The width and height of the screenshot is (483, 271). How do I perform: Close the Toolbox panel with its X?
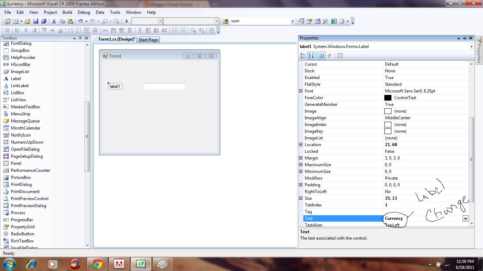pos(87,38)
